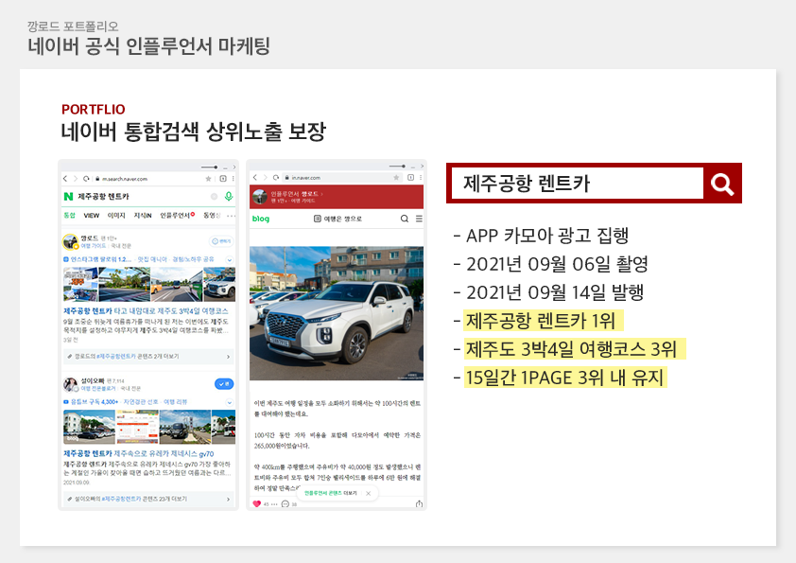Tap the green microphone voice search icon
Screen dimensions: 796x563
point(229,196)
